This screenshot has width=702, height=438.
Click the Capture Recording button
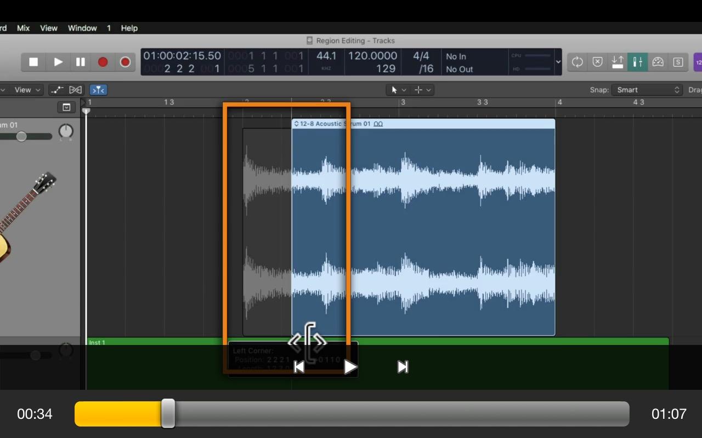tap(125, 62)
